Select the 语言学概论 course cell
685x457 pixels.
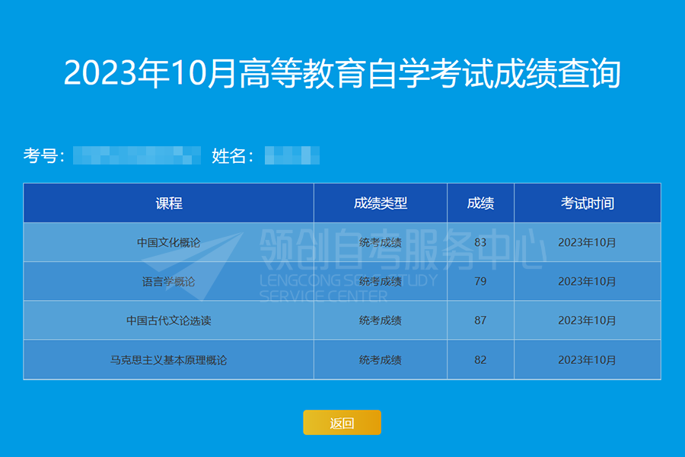tap(169, 281)
